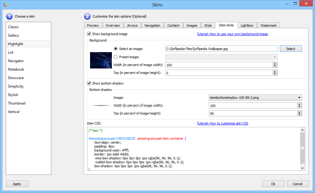The height and width of the screenshot is (193, 315).
Task: Click the image path input field
Action: [x=221, y=48]
